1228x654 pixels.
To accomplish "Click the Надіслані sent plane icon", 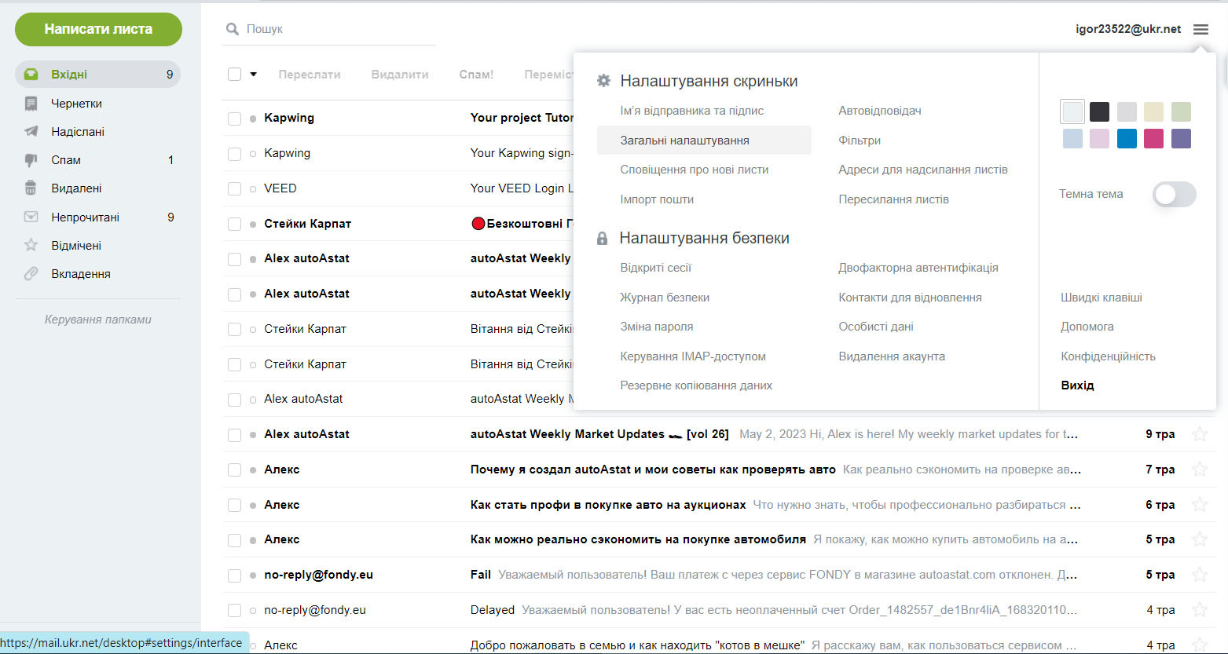I will coord(31,132).
